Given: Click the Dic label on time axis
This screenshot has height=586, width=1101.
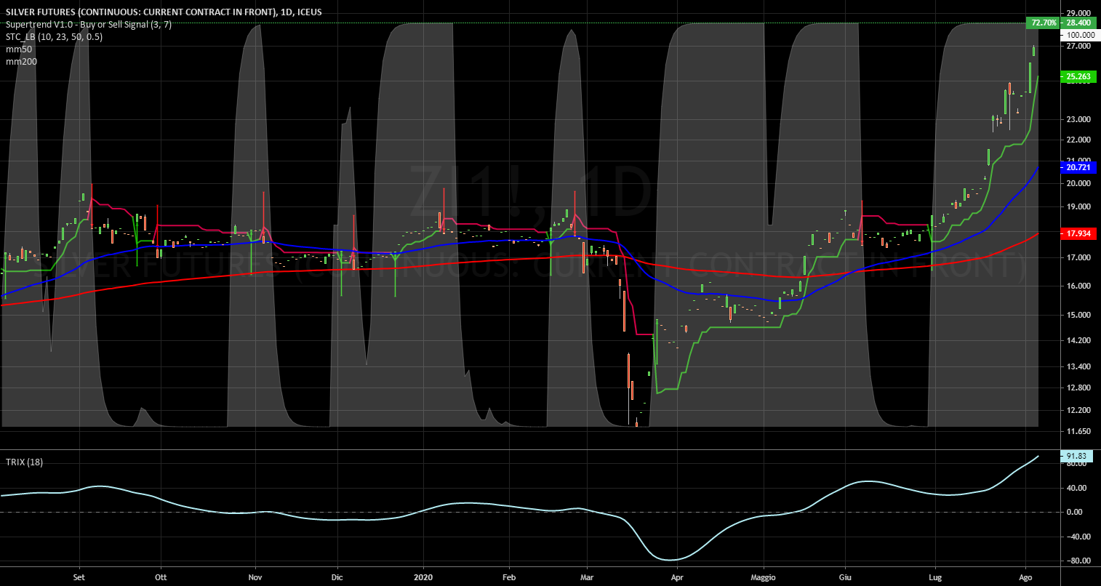Looking at the screenshot, I should coord(336,577).
